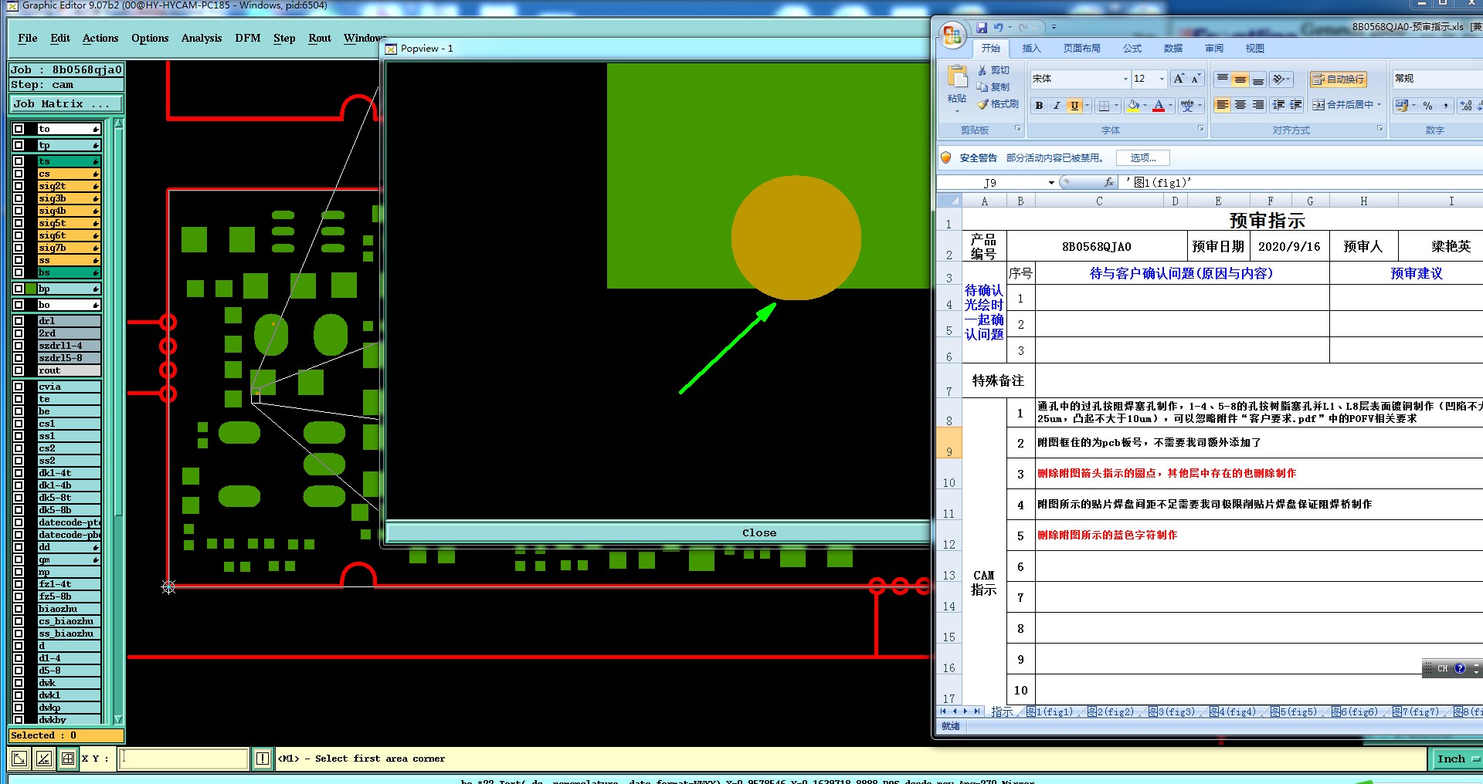
Task: Open the underline style dropdown arrow
Action: point(1087,106)
